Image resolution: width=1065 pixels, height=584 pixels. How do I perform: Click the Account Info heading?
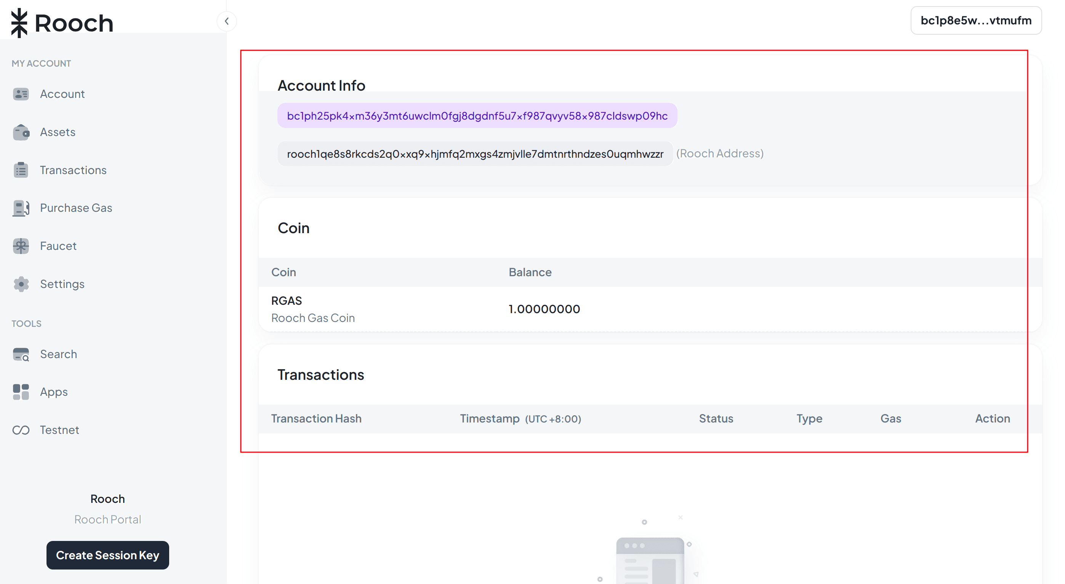pos(321,85)
